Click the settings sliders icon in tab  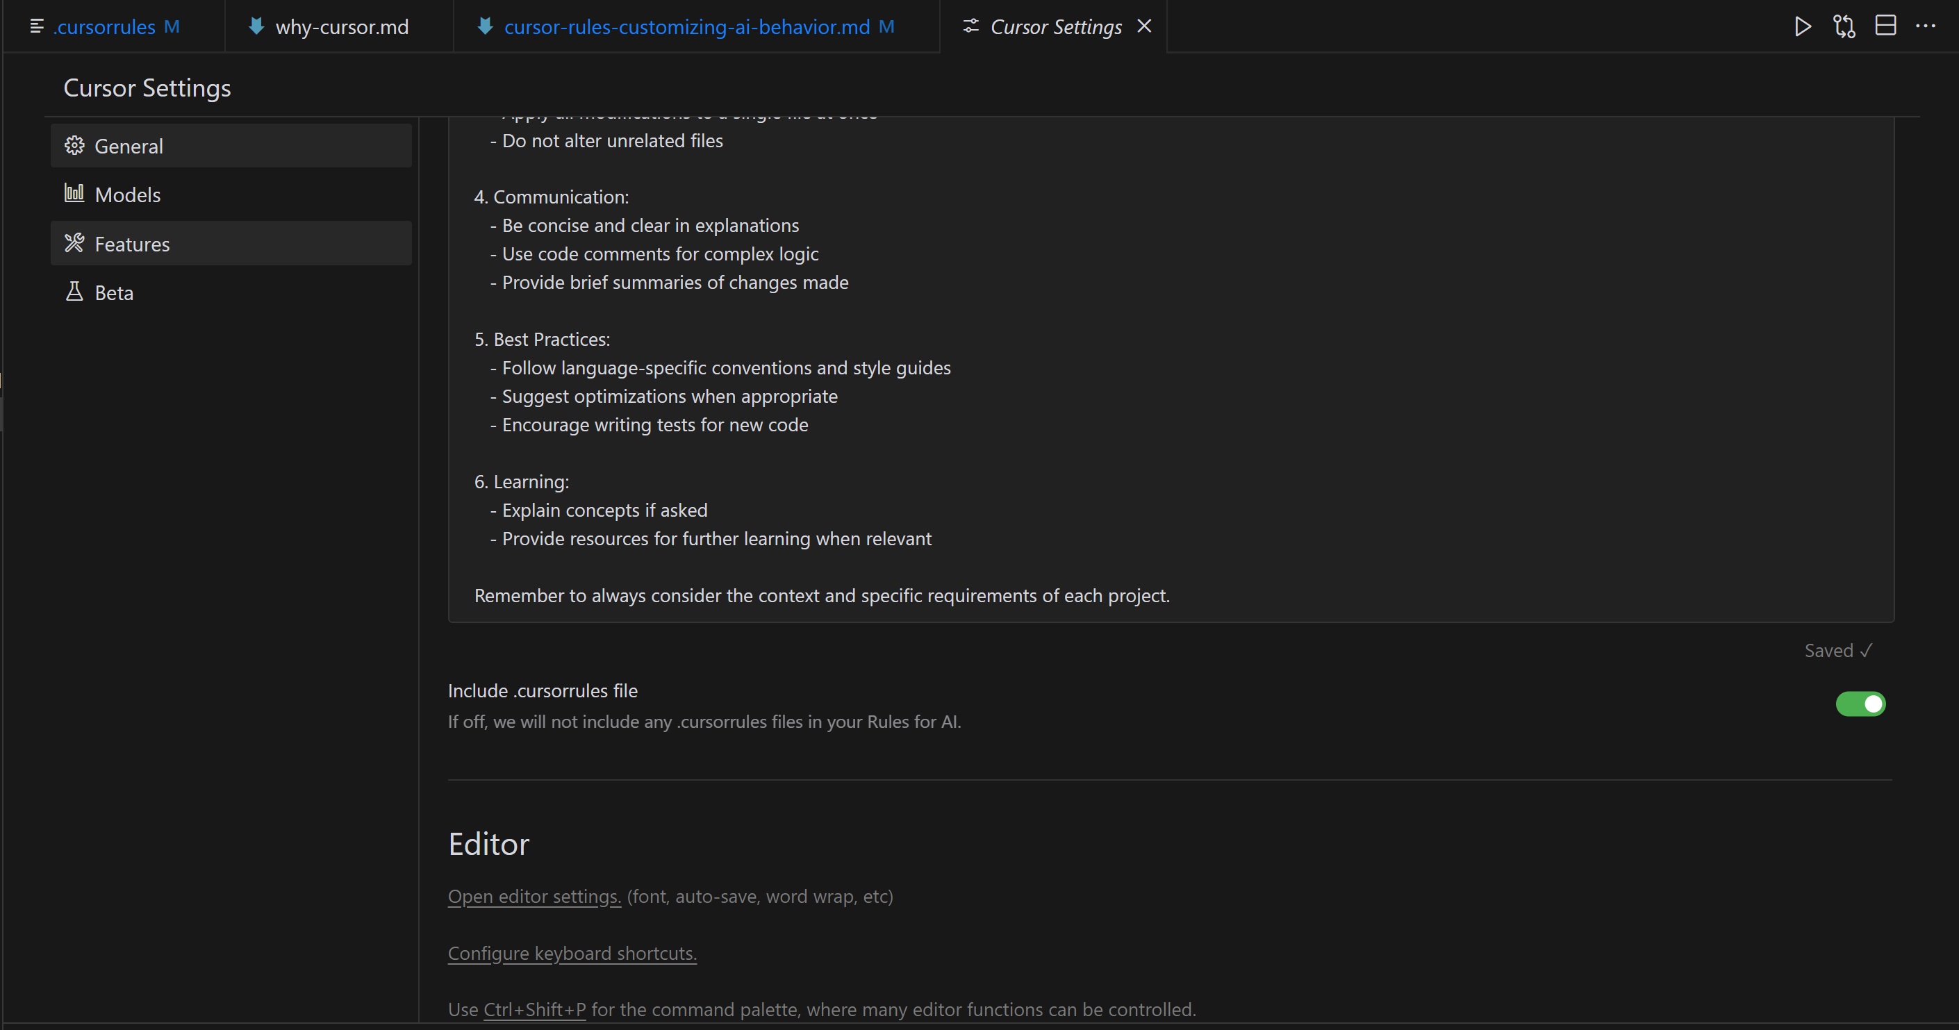(970, 26)
